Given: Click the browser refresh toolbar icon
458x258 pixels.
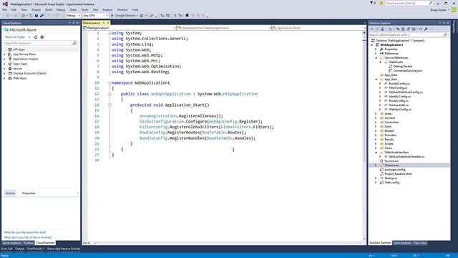Looking at the screenshot, I should coord(142,16).
